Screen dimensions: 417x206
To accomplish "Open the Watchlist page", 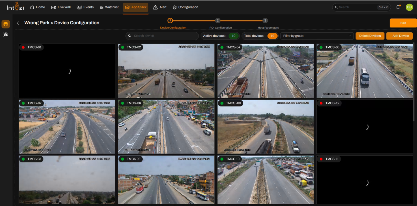I will click(109, 7).
